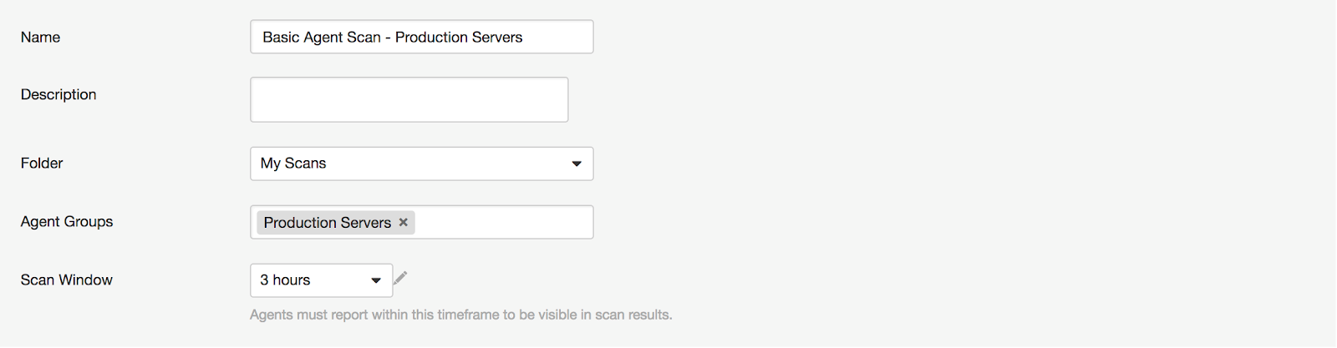The width and height of the screenshot is (1337, 348).
Task: Click the "3 hours" selected value text
Action: coord(285,280)
